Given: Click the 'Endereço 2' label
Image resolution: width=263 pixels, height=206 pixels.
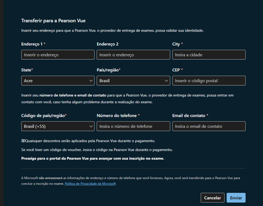Looking at the screenshot, I should (108, 44).
